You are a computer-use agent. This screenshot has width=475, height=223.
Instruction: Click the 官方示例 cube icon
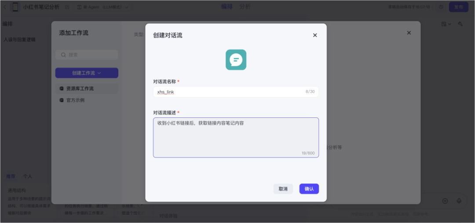tap(62, 100)
